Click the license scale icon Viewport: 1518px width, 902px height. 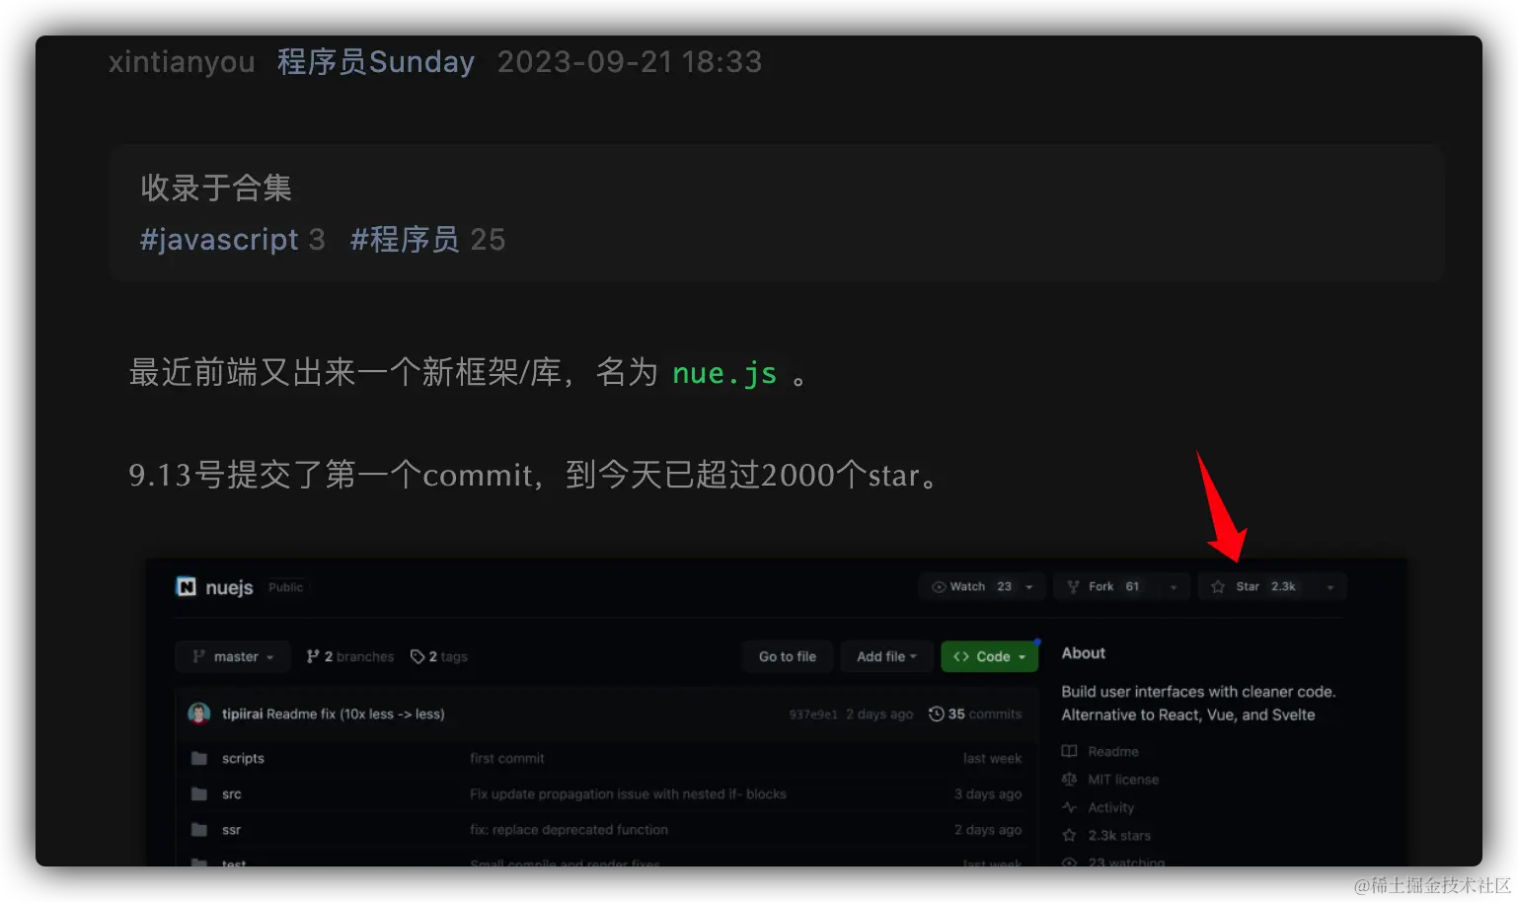(1069, 779)
